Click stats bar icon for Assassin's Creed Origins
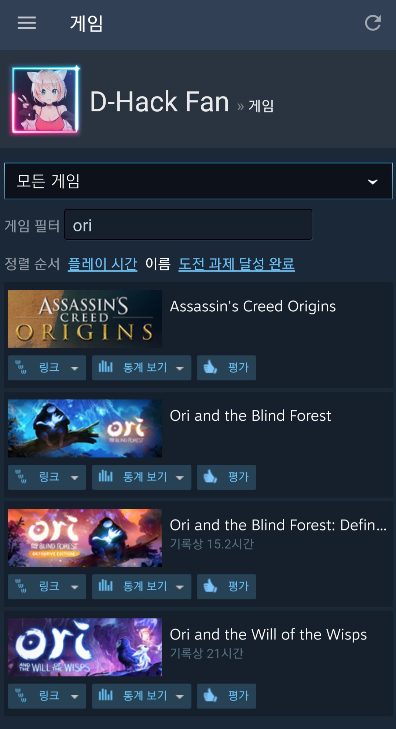This screenshot has width=396, height=729. tap(106, 367)
